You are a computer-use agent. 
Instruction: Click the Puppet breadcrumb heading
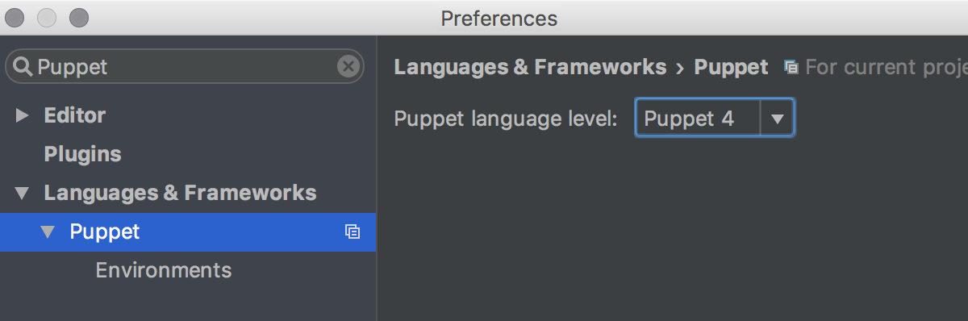731,67
